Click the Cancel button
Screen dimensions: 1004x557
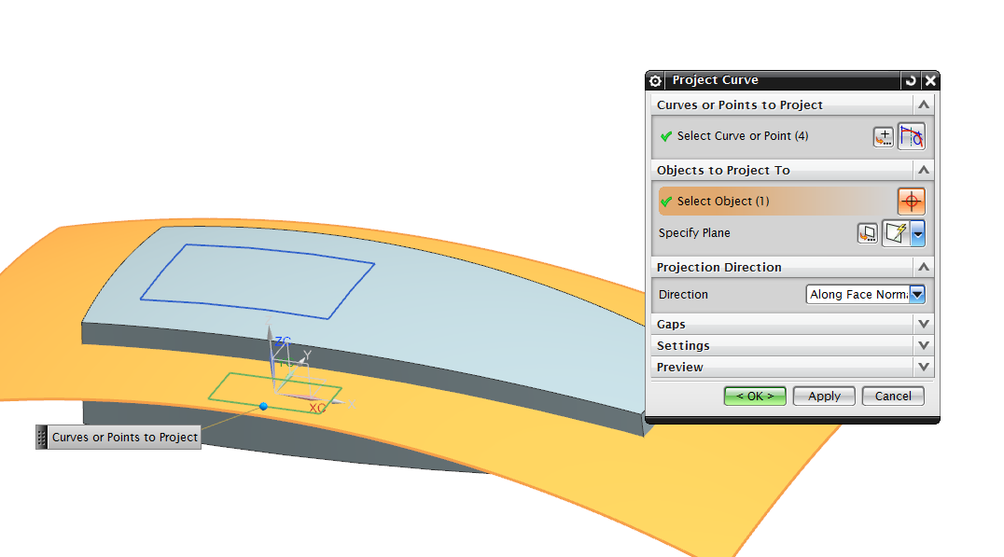(893, 397)
